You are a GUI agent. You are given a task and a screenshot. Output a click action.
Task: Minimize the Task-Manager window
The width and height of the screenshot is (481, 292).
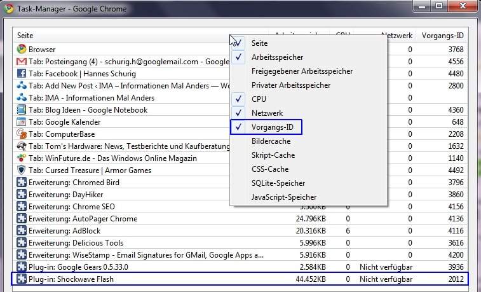click(422, 6)
